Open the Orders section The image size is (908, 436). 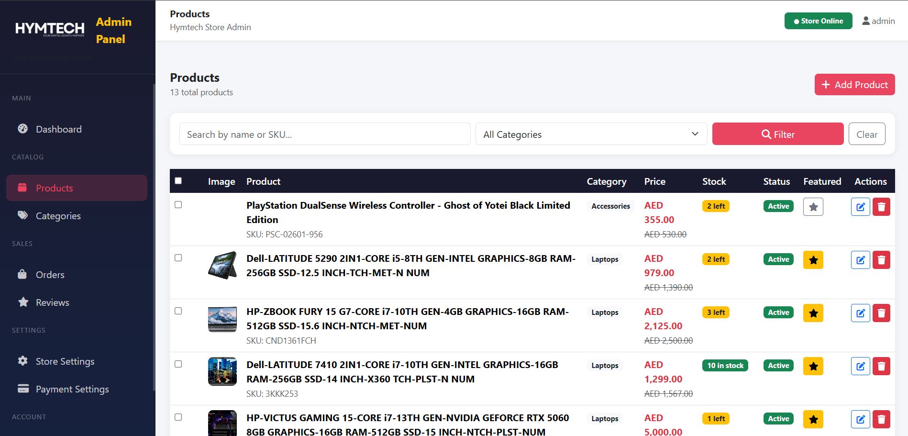coord(77,275)
